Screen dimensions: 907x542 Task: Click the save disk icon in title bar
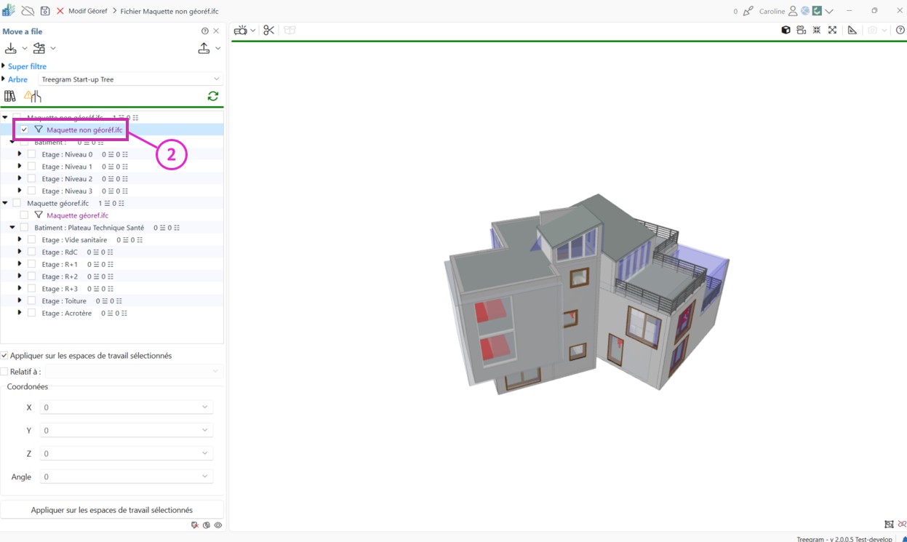45,11
